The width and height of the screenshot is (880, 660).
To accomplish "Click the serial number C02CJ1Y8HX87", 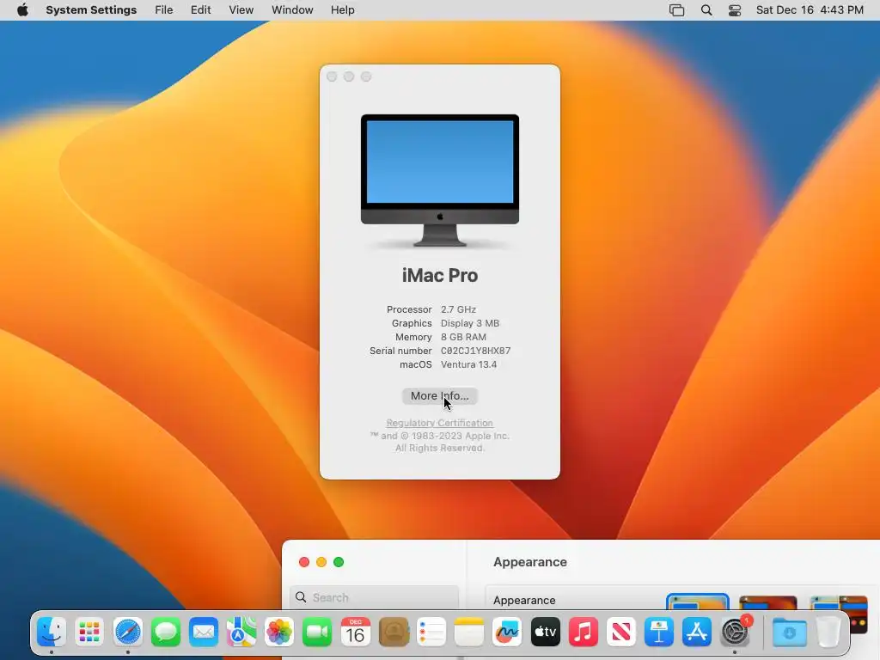I will click(x=475, y=351).
